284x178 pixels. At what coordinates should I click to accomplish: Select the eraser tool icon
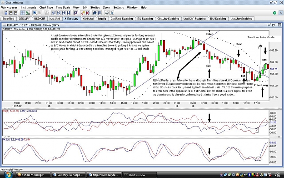(83, 13)
